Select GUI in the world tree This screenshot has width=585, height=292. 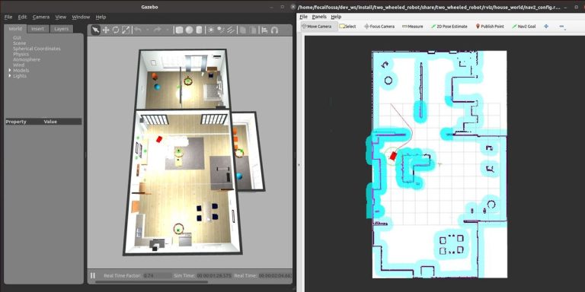coord(18,38)
